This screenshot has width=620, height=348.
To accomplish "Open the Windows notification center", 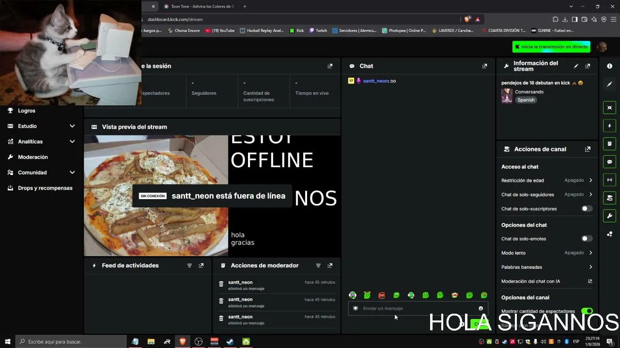I will coord(610,342).
